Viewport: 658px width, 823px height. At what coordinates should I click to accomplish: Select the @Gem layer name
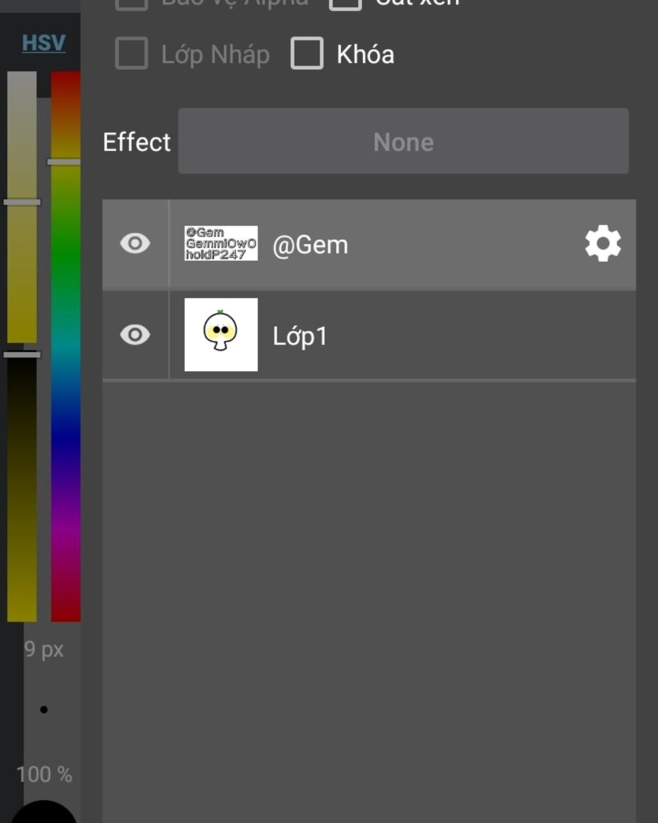coord(310,245)
